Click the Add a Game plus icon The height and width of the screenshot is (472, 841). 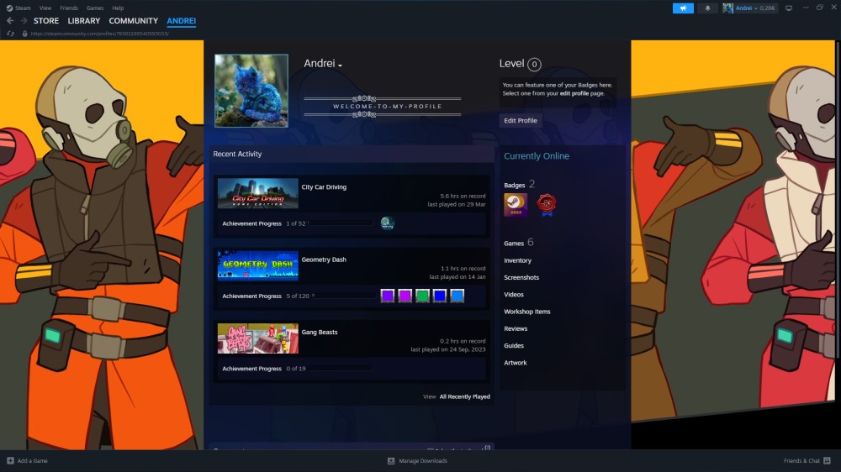(x=10, y=461)
